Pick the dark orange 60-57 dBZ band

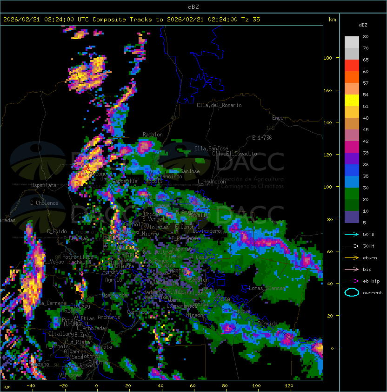pos(352,77)
